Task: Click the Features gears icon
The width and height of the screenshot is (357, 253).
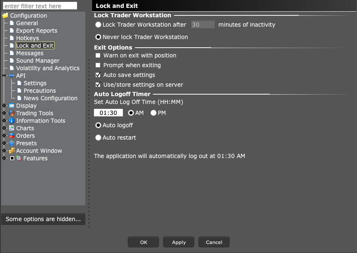Action: [19, 158]
